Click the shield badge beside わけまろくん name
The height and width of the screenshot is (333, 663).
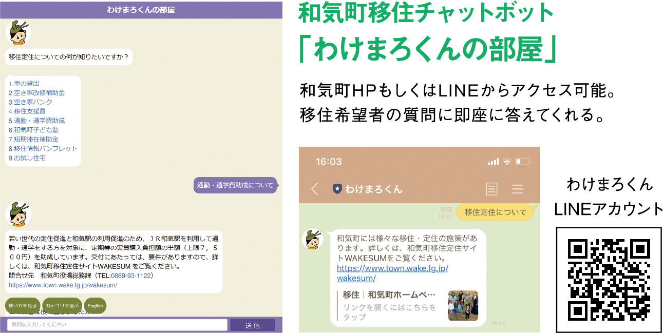coord(337,189)
